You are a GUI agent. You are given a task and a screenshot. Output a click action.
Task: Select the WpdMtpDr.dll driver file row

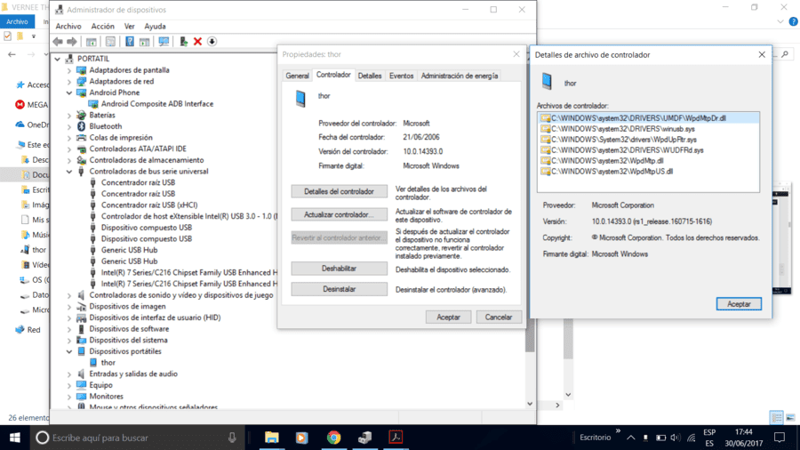(x=649, y=118)
